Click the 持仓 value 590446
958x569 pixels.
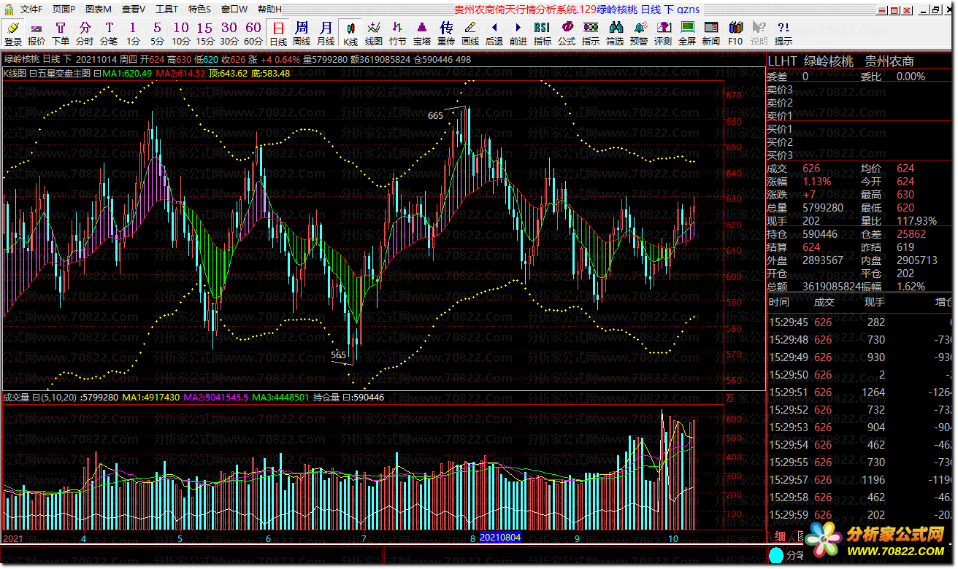click(x=820, y=234)
